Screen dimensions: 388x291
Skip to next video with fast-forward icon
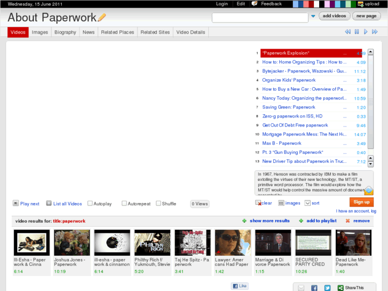(375, 32)
